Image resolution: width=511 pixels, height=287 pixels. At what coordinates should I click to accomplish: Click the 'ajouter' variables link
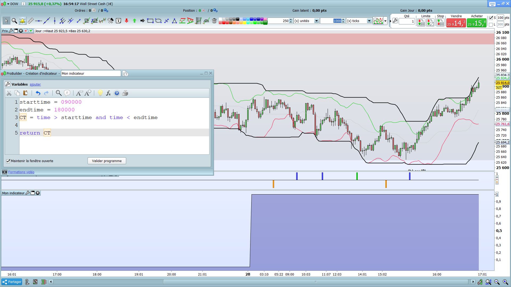[x=35, y=85]
